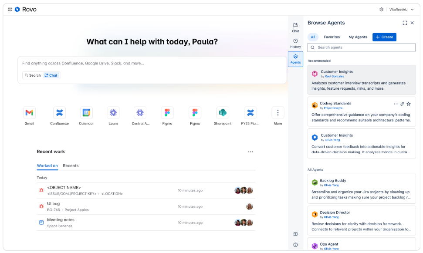Switch to the Recents tab
Viewport: 423px width, 253px height.
[71, 165]
